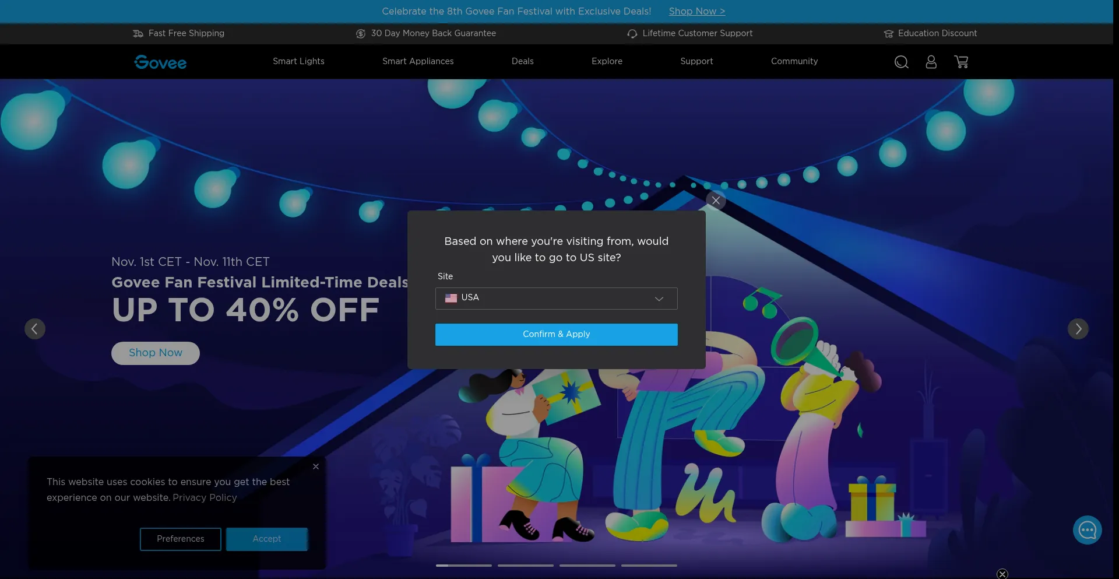Open the search magnifier icon
The image size is (1119, 579).
pos(901,62)
